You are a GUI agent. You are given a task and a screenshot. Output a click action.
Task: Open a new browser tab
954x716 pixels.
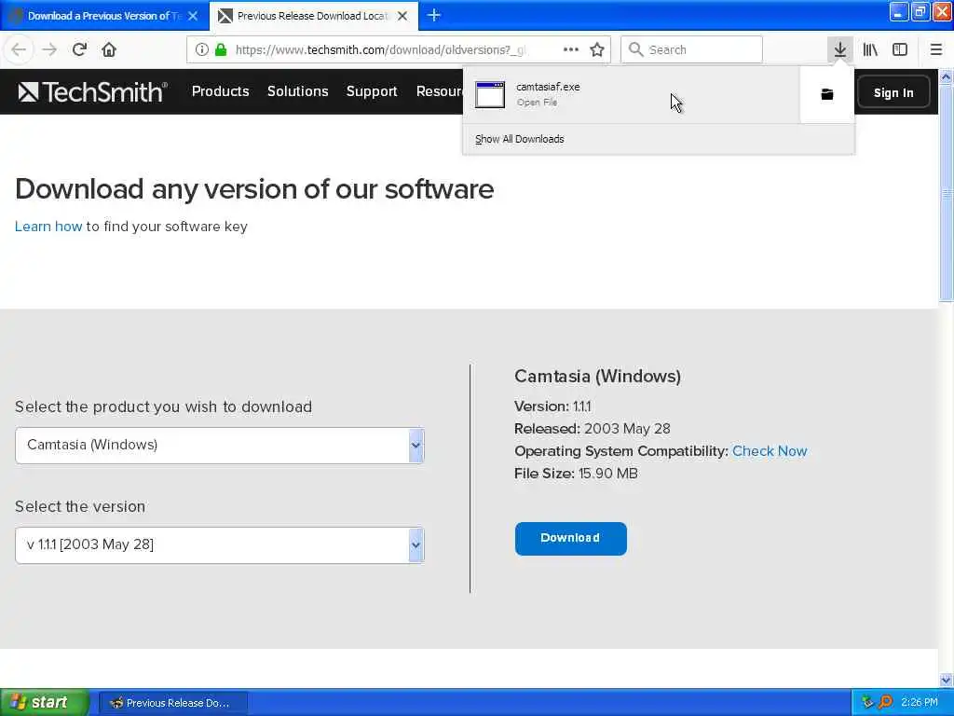coord(434,15)
